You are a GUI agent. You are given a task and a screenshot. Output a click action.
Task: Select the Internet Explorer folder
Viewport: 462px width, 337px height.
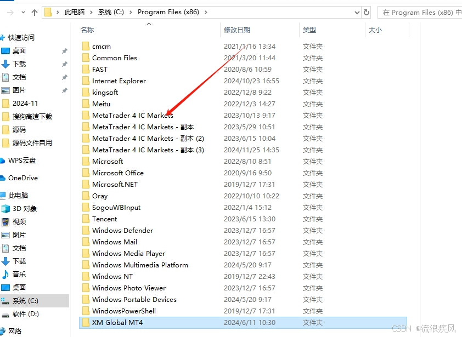[119, 81]
